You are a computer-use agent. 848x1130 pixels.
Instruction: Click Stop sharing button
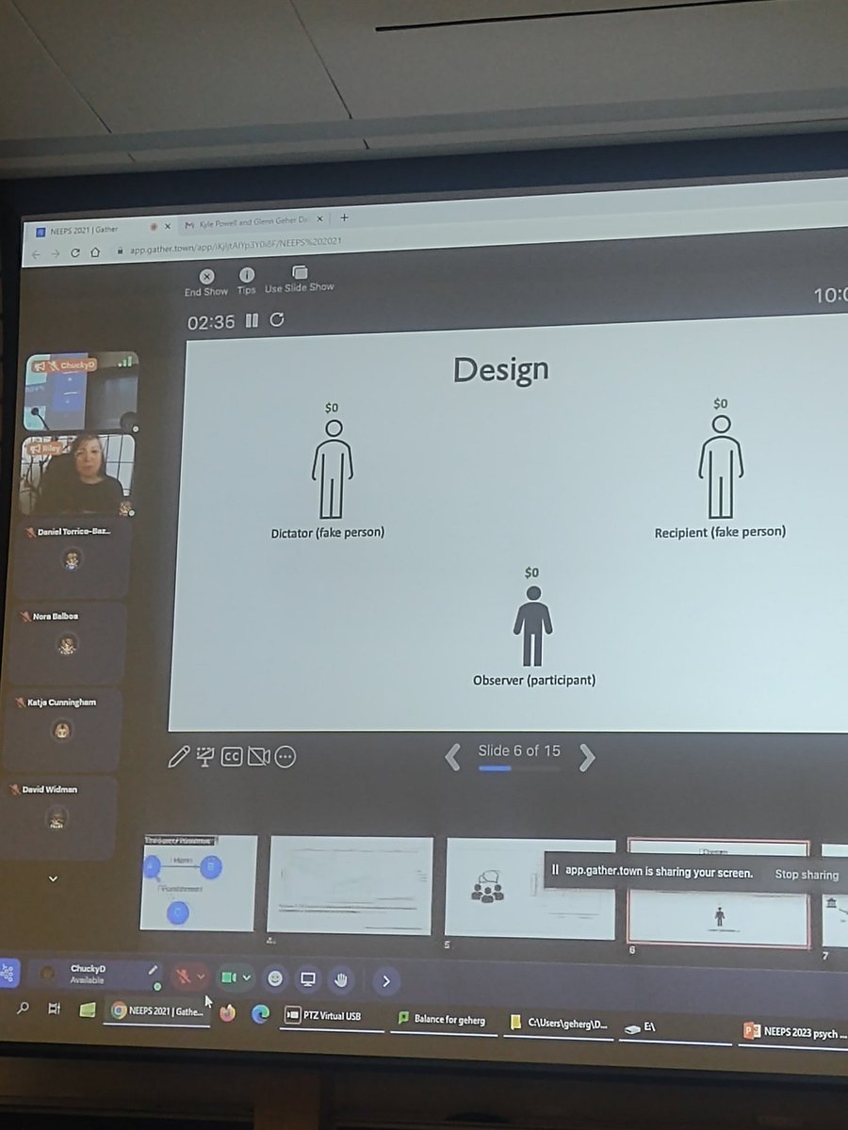807,875
